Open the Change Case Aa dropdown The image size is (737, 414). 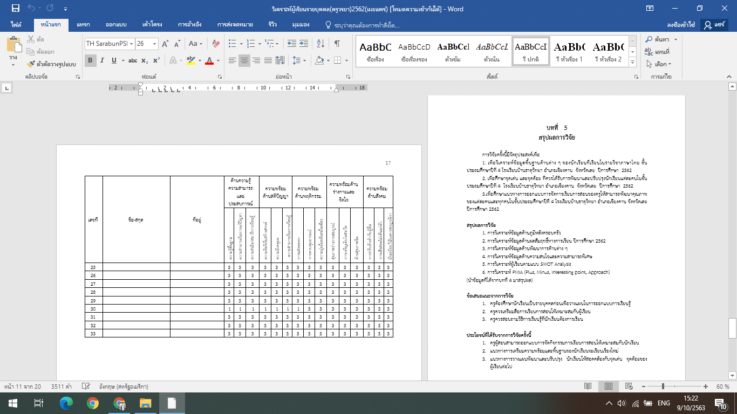coord(195,44)
